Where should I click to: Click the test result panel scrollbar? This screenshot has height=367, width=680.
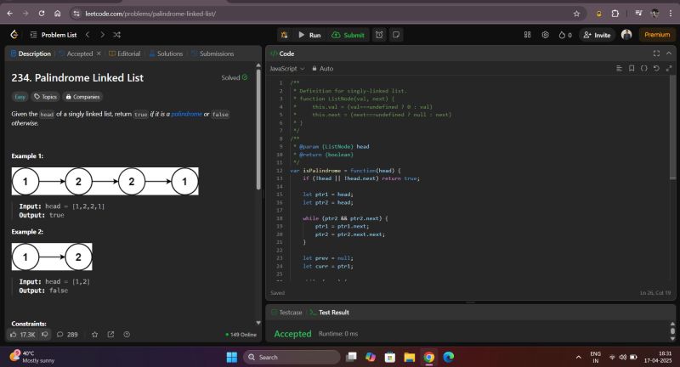672,332
